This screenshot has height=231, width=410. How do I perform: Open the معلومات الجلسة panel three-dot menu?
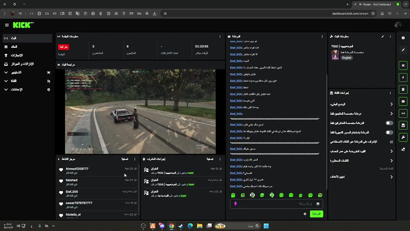coord(220,37)
